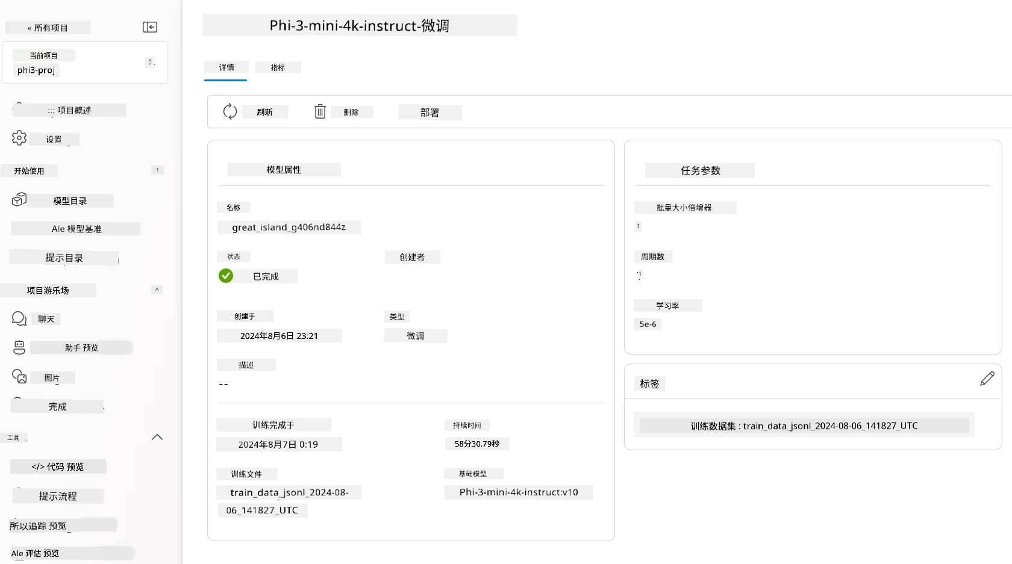Click the images playground icon
This screenshot has height=564, width=1012.
point(19,377)
